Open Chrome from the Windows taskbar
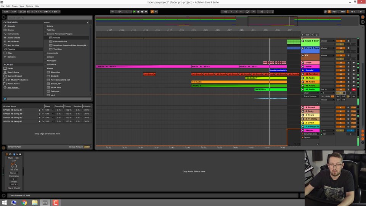366x206 pixels. [24, 203]
